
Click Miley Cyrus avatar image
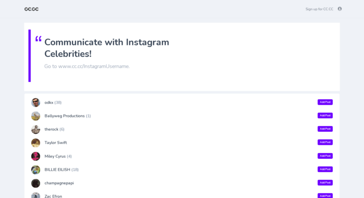coord(36,156)
